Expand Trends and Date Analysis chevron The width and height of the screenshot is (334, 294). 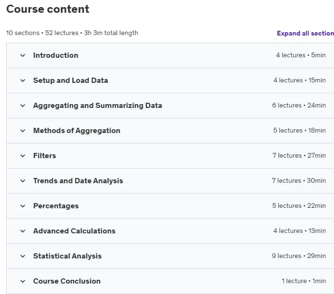point(23,181)
